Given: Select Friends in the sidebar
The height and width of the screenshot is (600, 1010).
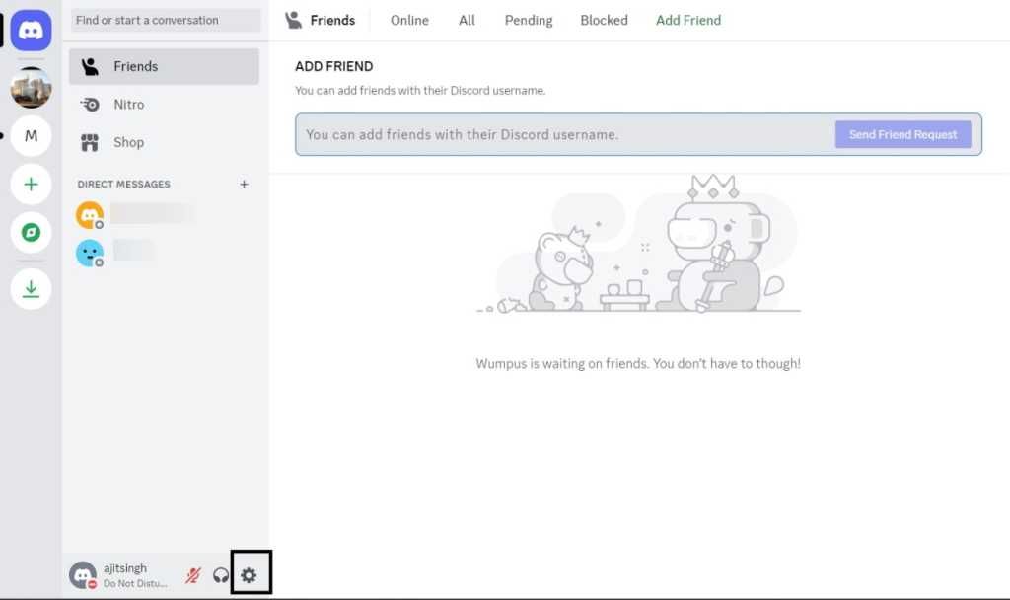Looking at the screenshot, I should (135, 67).
